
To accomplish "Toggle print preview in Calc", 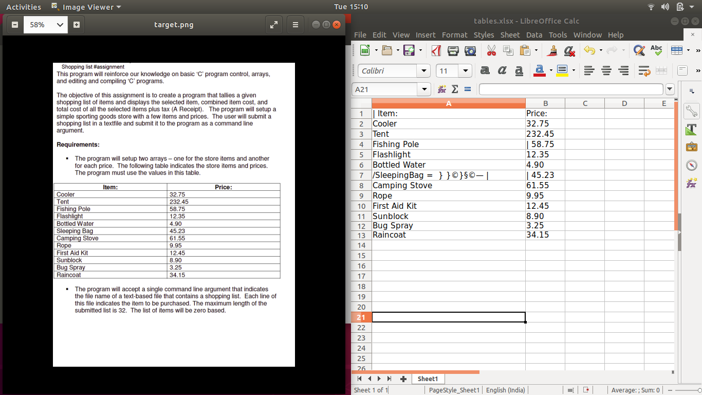I will point(470,50).
